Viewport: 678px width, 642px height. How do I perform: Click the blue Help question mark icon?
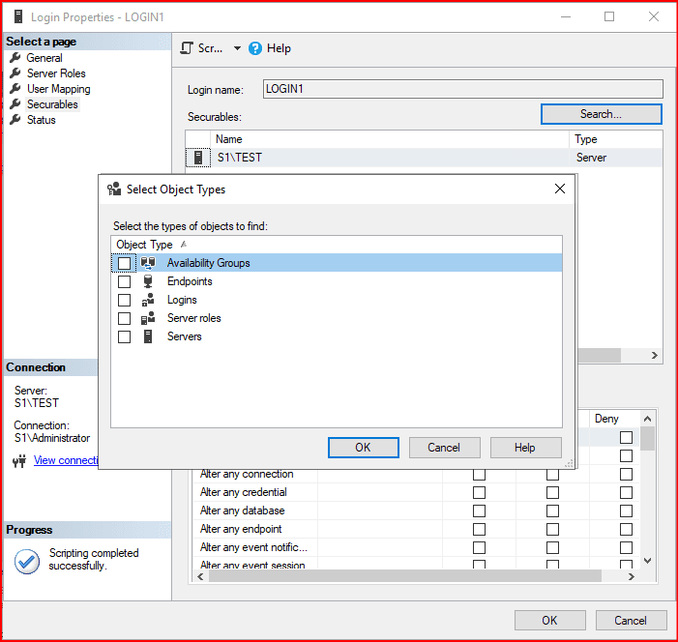(255, 48)
